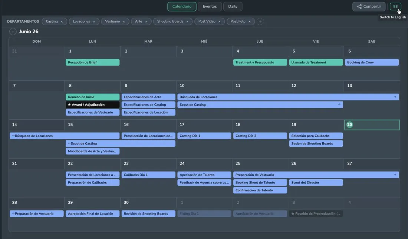Open Especificaciones de Arte event
Image resolution: width=408 pixels, height=239 pixels.
pos(148,97)
